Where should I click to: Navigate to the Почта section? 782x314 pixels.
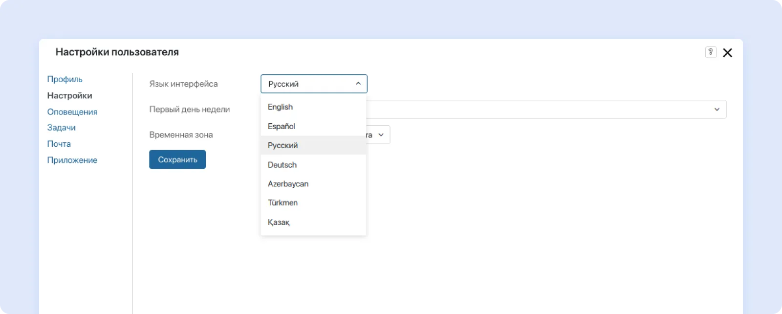coord(59,144)
